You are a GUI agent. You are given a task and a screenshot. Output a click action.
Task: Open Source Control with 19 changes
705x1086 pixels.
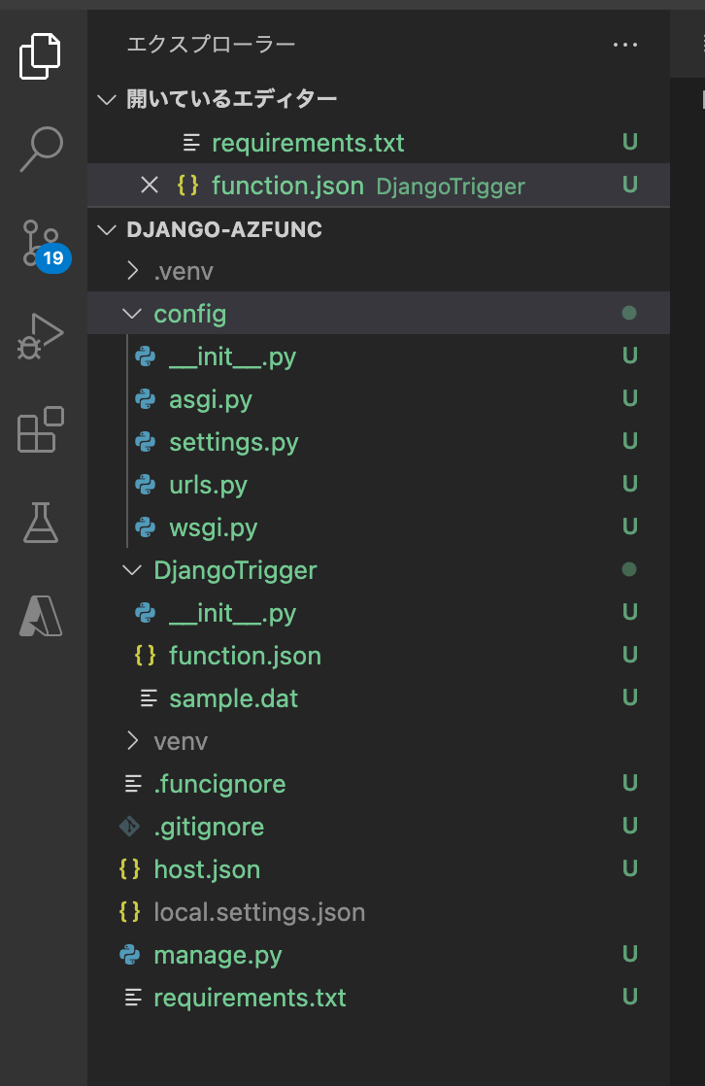[41, 243]
